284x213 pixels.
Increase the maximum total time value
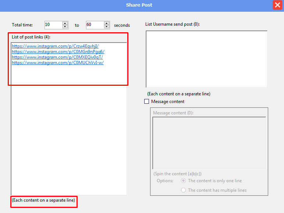107,23
